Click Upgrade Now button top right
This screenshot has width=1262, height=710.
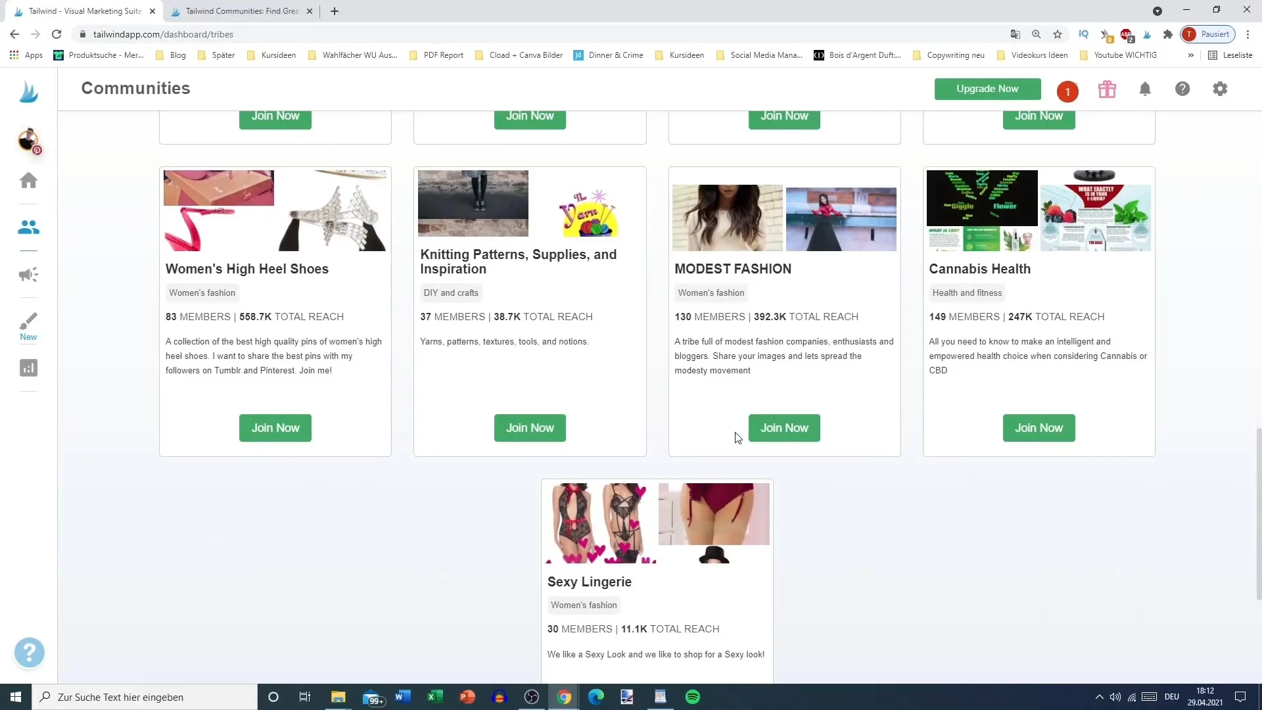[x=987, y=89]
